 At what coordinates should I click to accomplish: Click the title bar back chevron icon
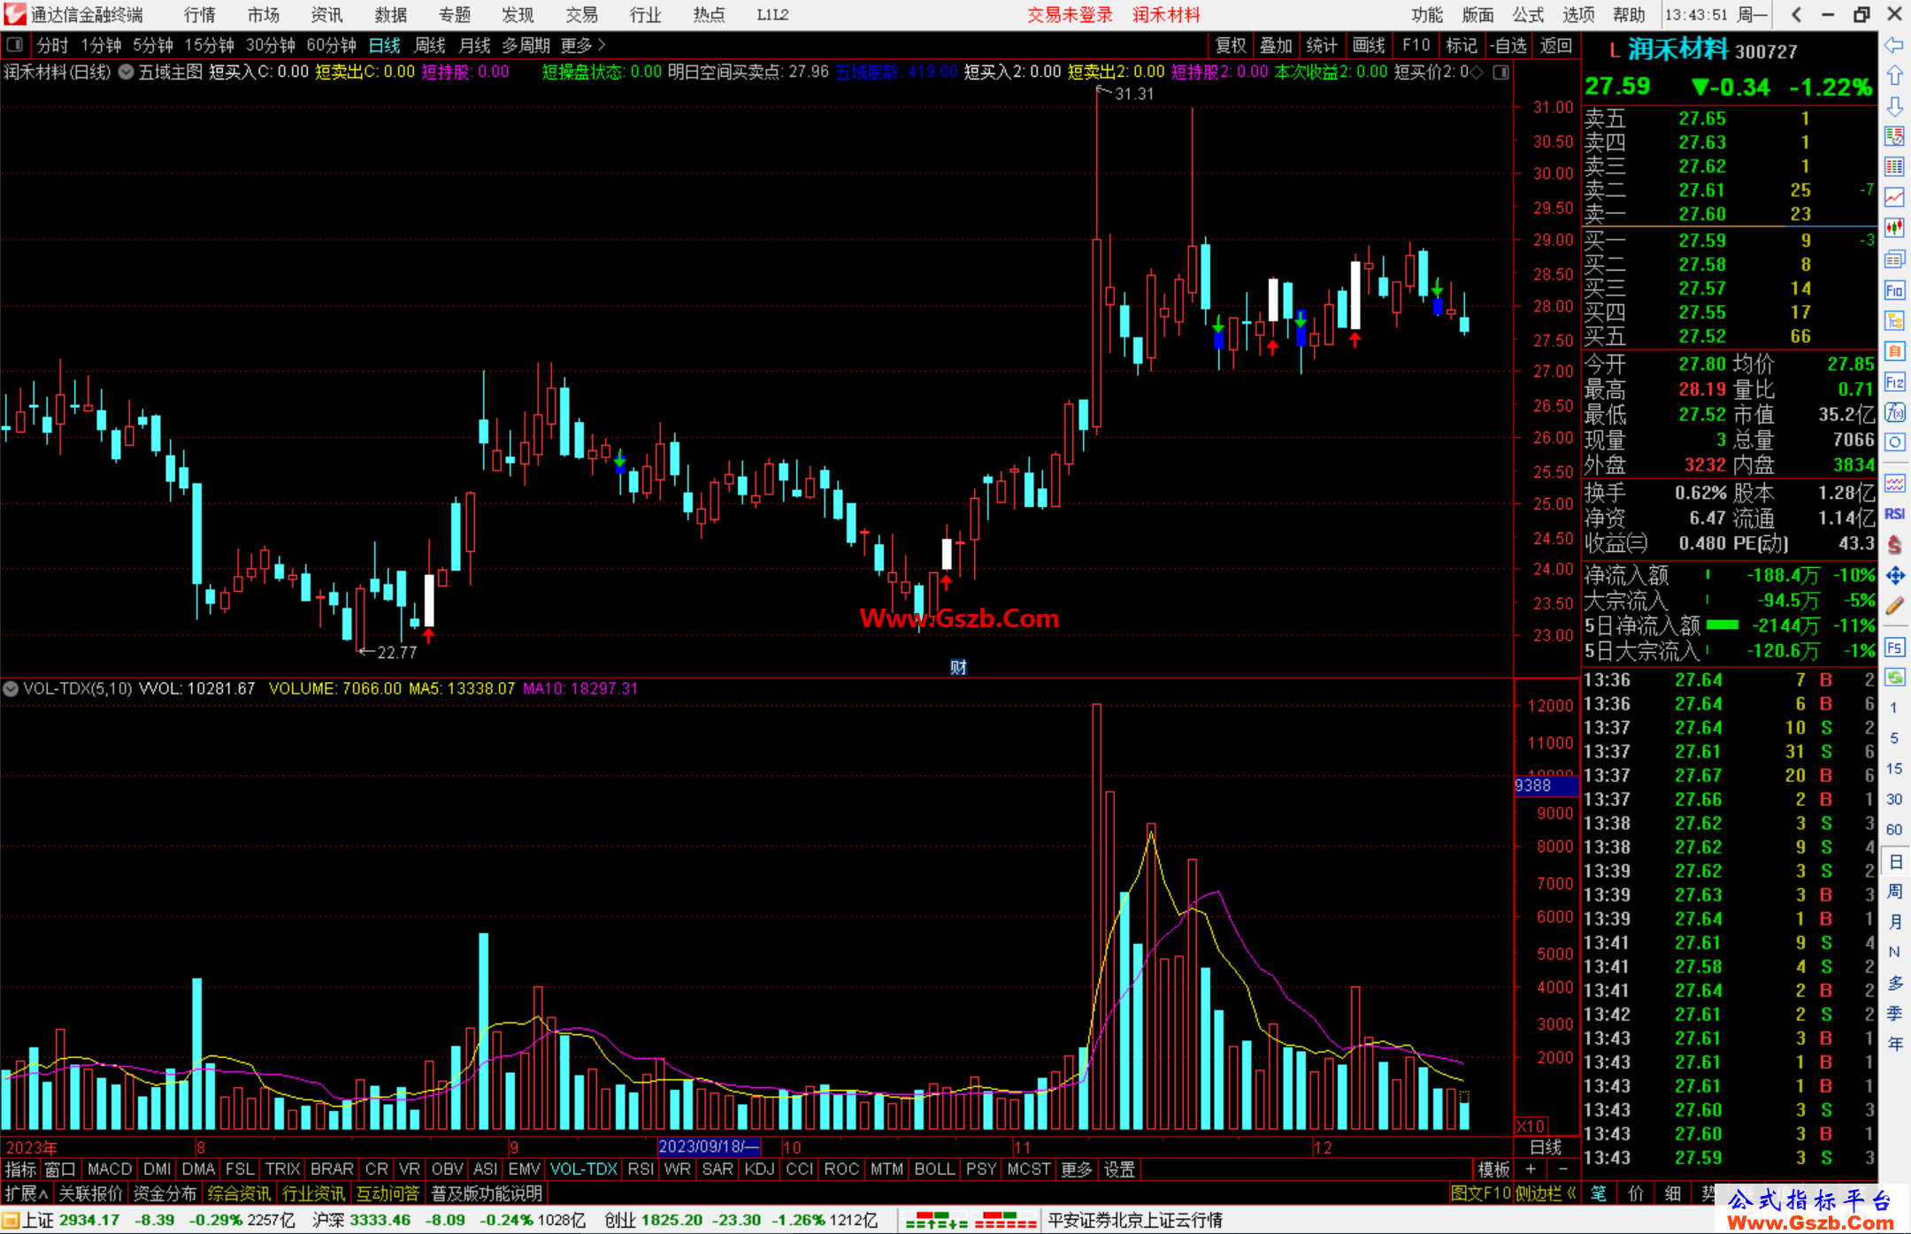pos(1796,14)
